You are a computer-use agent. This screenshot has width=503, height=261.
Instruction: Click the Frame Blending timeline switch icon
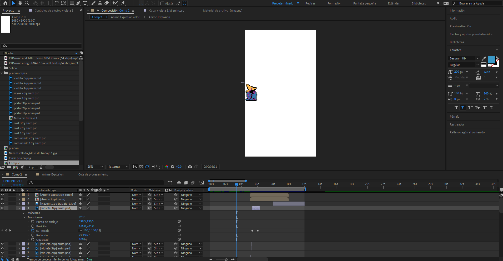click(x=186, y=183)
